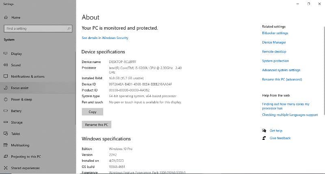This screenshot has width=325, height=174.
Task: Open the Multitasking settings page
Action: click(x=20, y=145)
